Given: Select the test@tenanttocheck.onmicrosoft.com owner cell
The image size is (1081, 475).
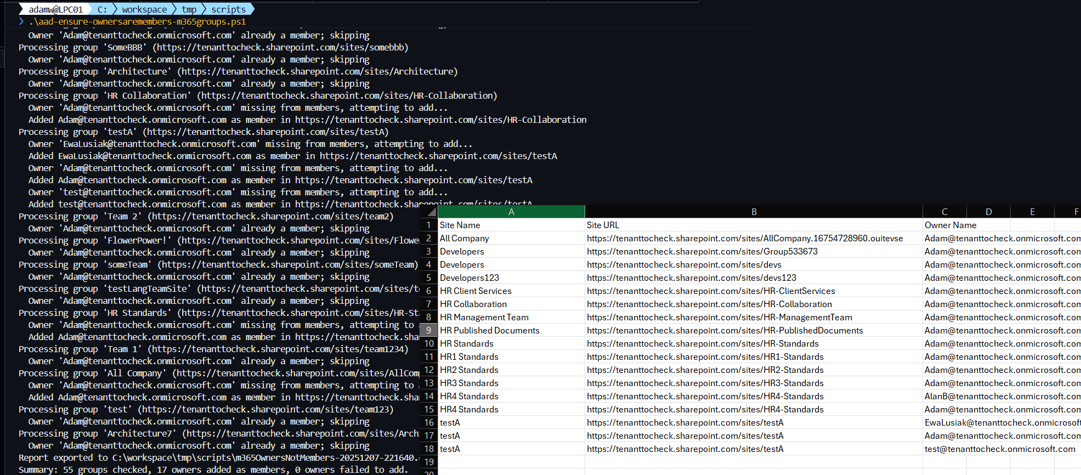Looking at the screenshot, I should [x=1002, y=449].
